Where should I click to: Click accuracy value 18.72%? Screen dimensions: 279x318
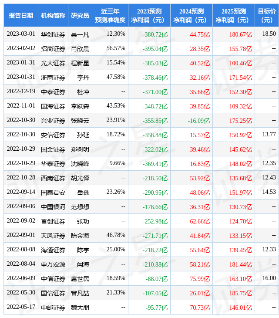[116, 134]
